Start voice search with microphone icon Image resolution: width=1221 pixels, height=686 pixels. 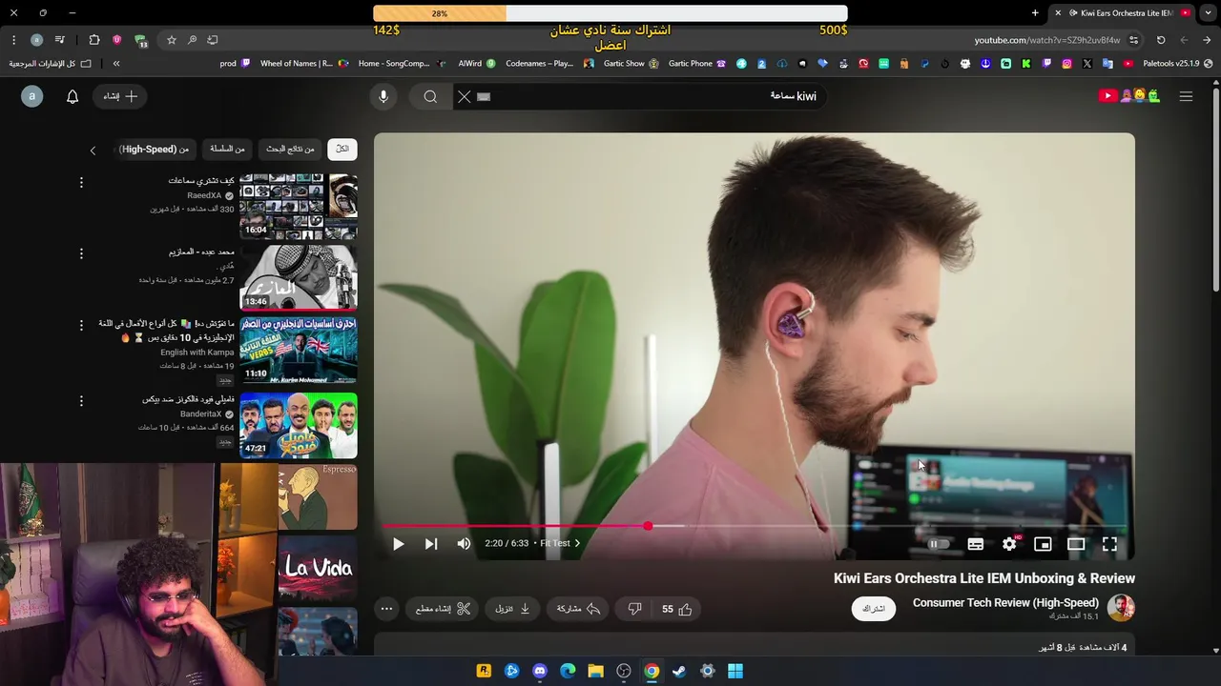click(383, 96)
